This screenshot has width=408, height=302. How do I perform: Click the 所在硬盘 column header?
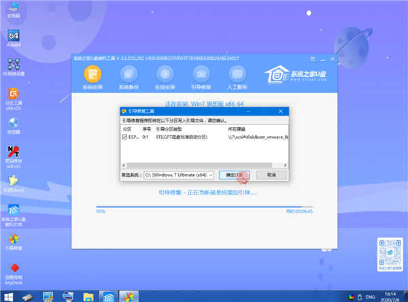pos(237,129)
